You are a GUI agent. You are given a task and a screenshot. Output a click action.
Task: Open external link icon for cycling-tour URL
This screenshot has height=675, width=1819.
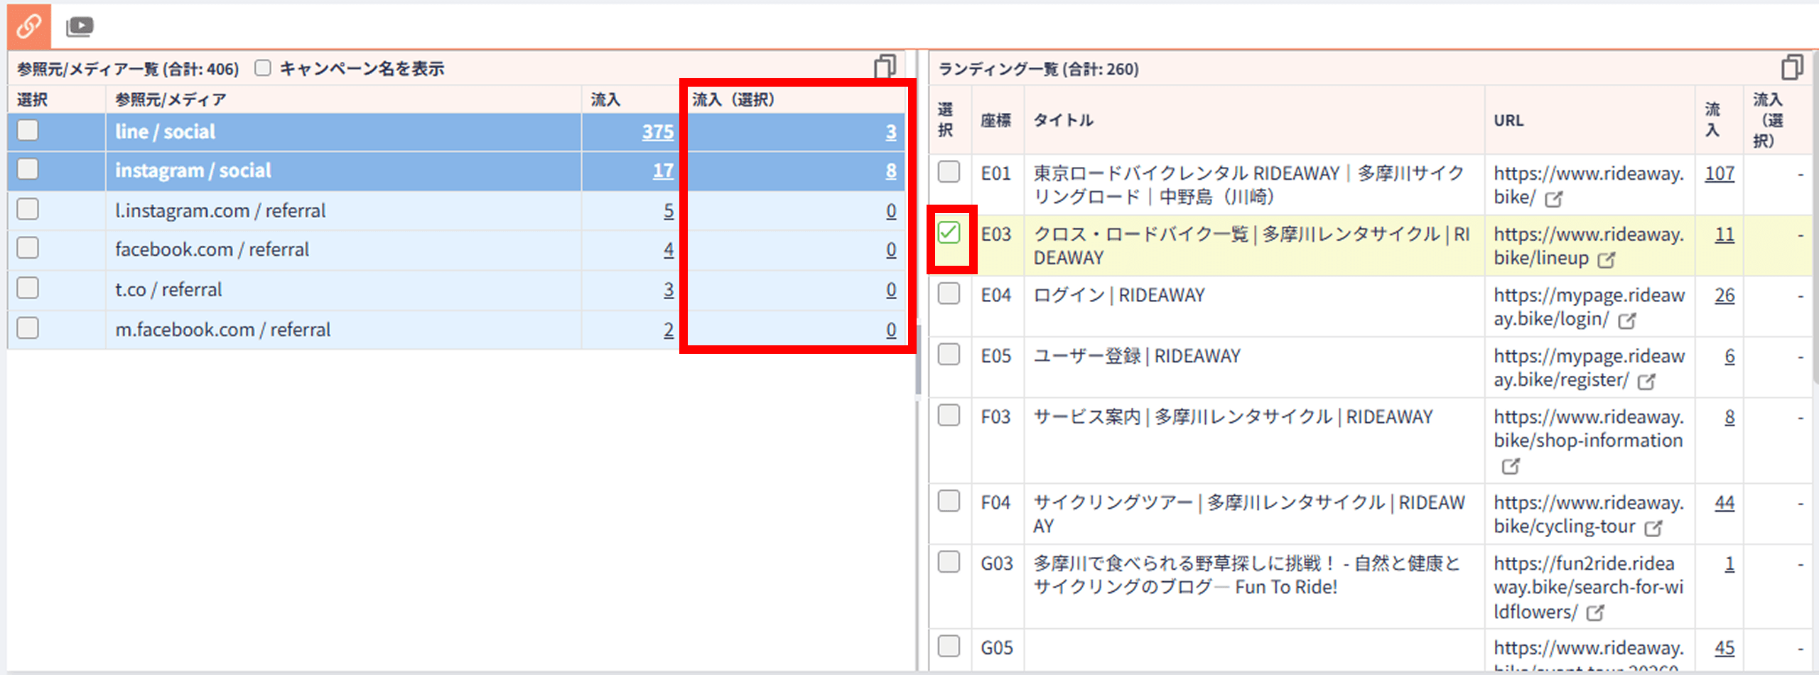(x=1653, y=529)
